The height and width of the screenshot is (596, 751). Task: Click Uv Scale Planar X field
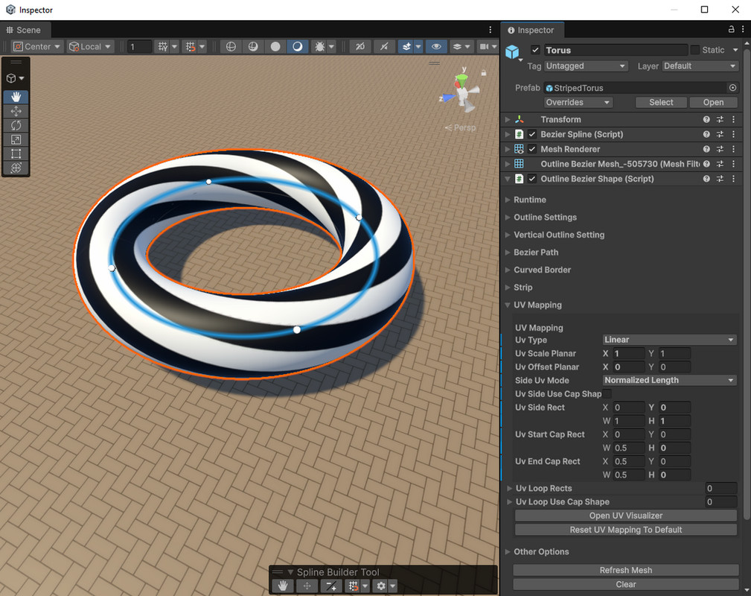(629, 353)
